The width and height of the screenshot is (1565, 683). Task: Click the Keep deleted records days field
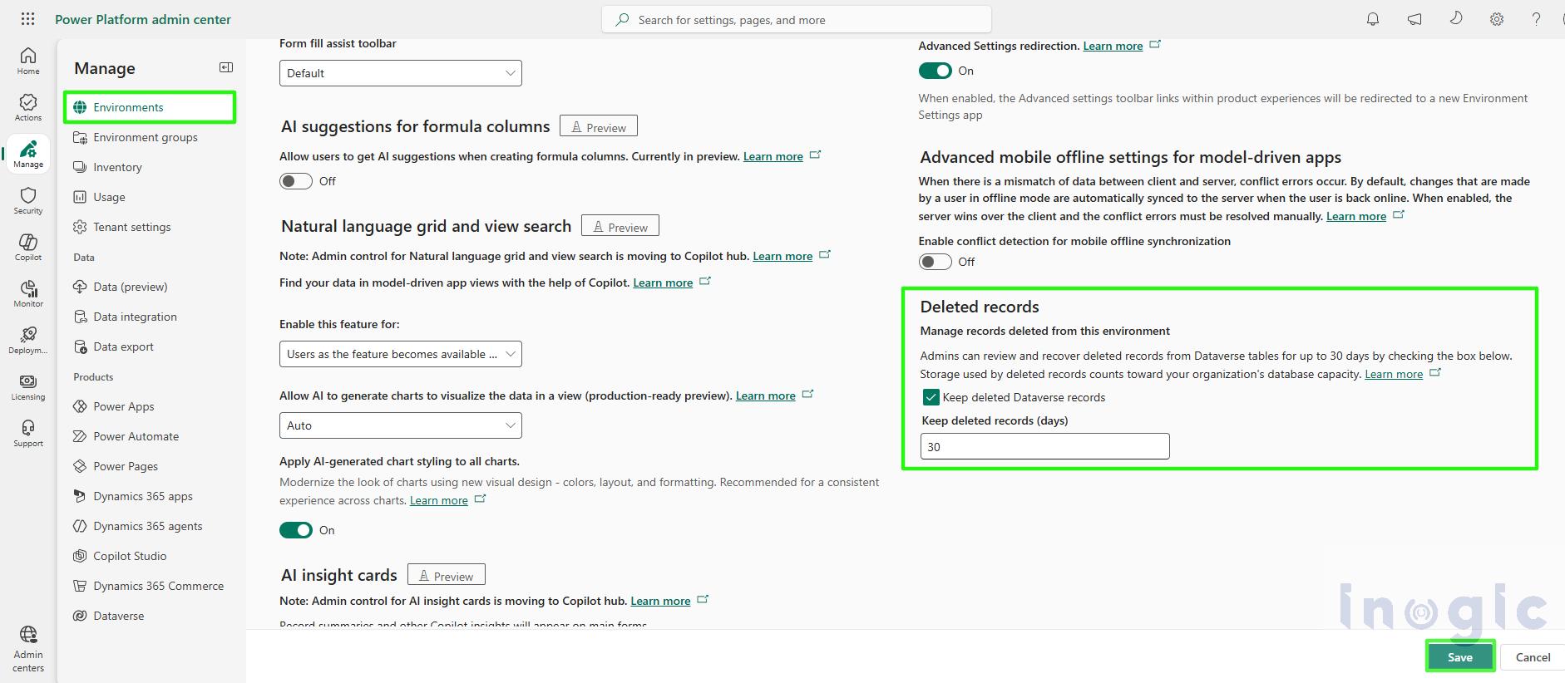click(x=1044, y=446)
